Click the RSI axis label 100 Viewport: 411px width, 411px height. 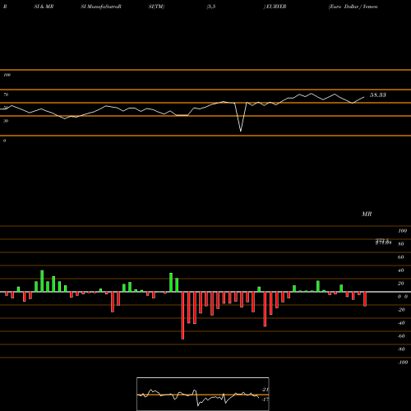tap(7, 75)
